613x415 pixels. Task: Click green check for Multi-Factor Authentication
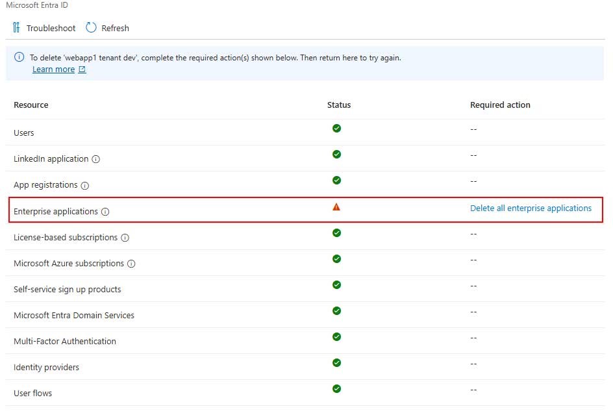click(336, 337)
